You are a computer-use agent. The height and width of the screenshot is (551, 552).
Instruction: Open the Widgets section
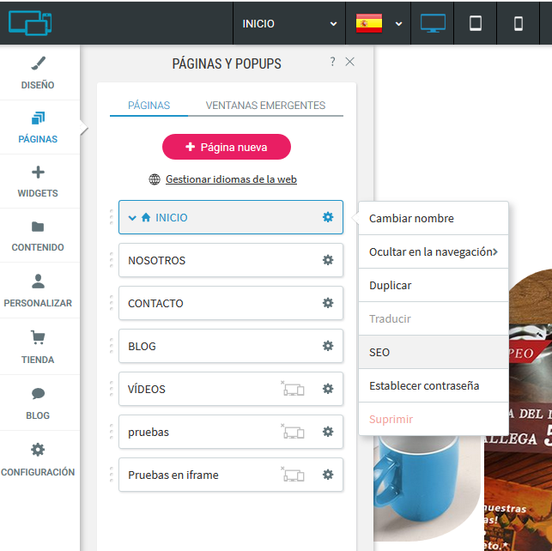(38, 181)
